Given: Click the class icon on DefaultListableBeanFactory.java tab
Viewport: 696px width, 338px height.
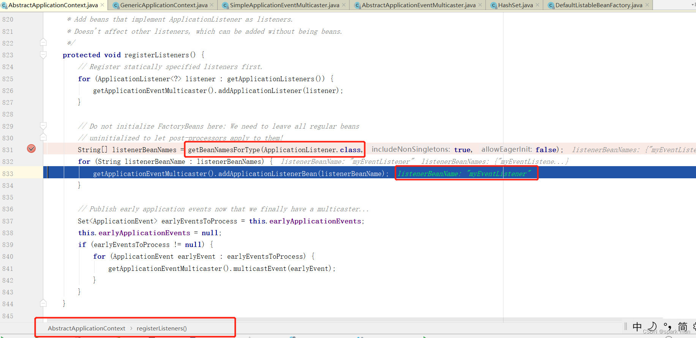Looking at the screenshot, I should point(551,5).
